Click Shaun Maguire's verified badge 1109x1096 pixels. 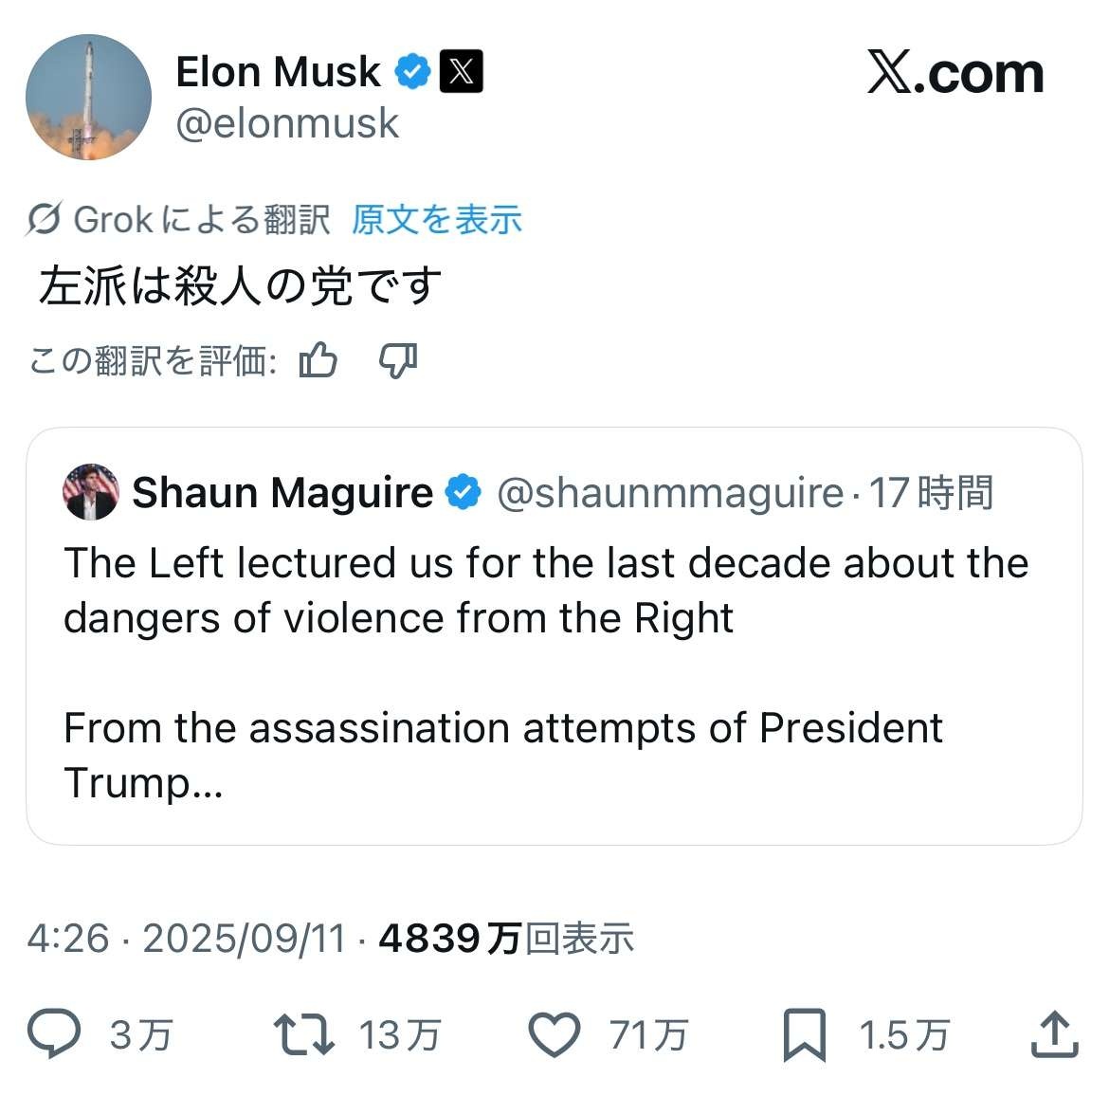pyautogui.click(x=463, y=493)
